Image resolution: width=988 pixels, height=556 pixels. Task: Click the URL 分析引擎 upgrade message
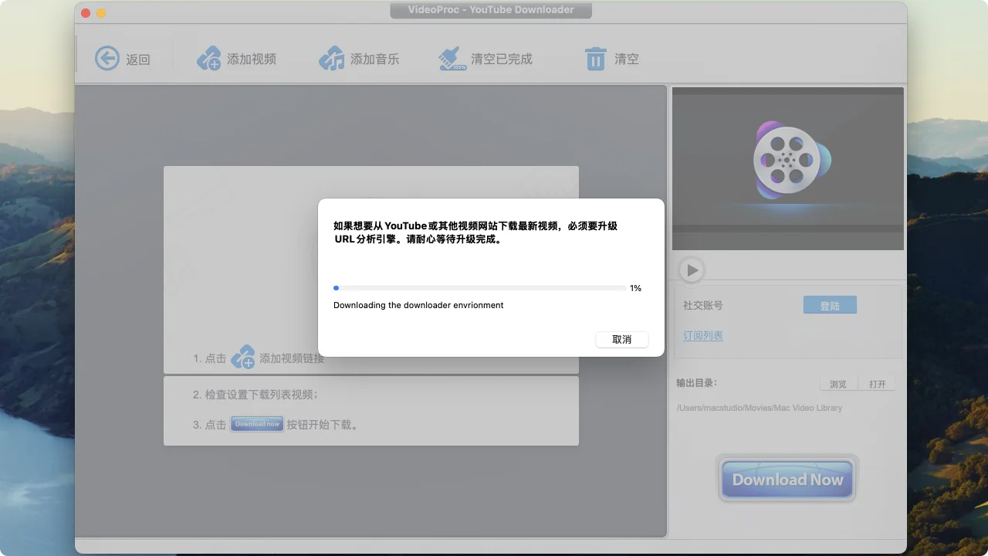click(475, 232)
